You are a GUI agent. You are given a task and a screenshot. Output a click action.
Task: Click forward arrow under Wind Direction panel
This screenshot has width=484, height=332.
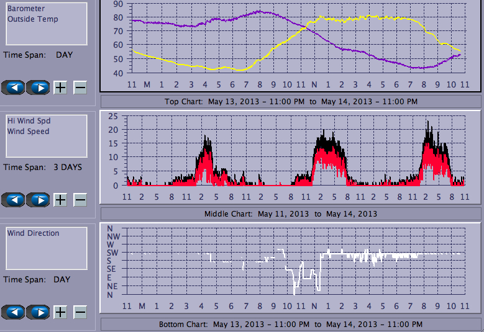click(39, 312)
